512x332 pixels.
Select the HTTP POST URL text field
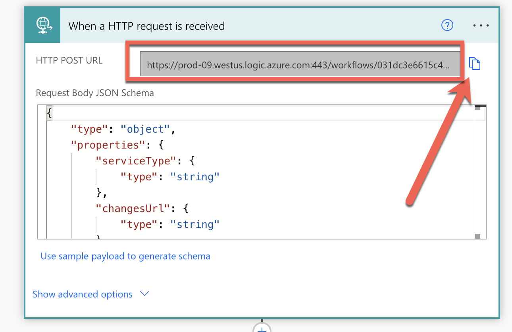[300, 64]
